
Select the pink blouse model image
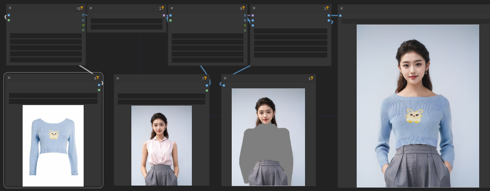161,146
